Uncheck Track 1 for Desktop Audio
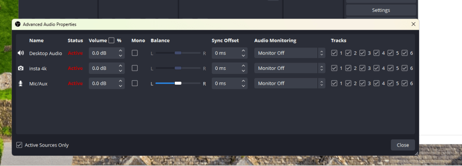Image resolution: width=462 pixels, height=166 pixels. coord(334,53)
